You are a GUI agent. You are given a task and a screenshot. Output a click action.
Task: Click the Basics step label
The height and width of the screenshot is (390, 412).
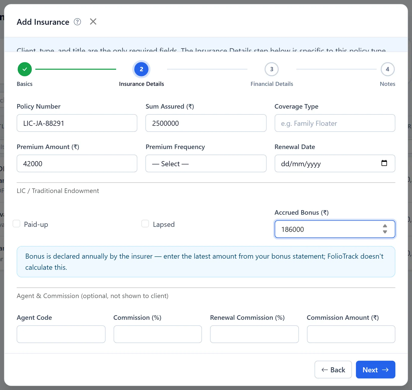[x=24, y=84]
